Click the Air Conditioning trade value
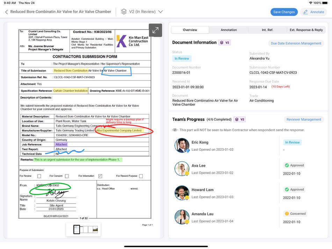Image resolution: width=332 pixels, height=249 pixels. (x=261, y=101)
